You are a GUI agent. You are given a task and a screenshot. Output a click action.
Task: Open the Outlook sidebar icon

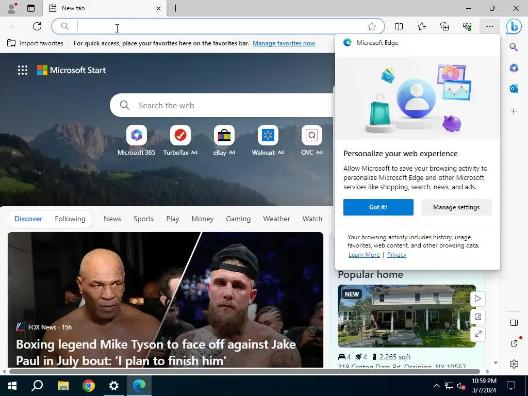coord(514,89)
